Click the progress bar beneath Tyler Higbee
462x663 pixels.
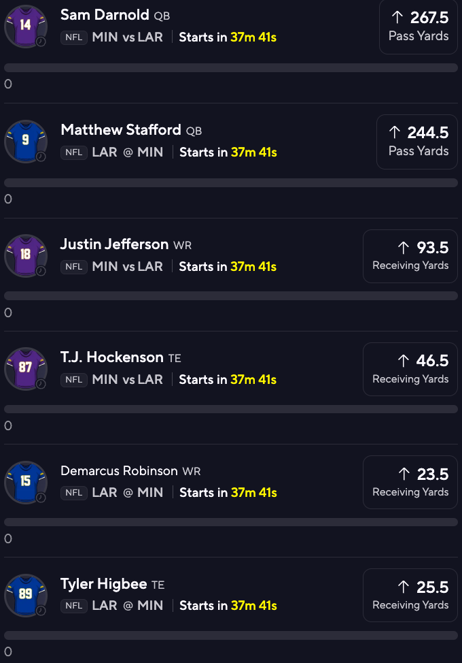(231, 635)
